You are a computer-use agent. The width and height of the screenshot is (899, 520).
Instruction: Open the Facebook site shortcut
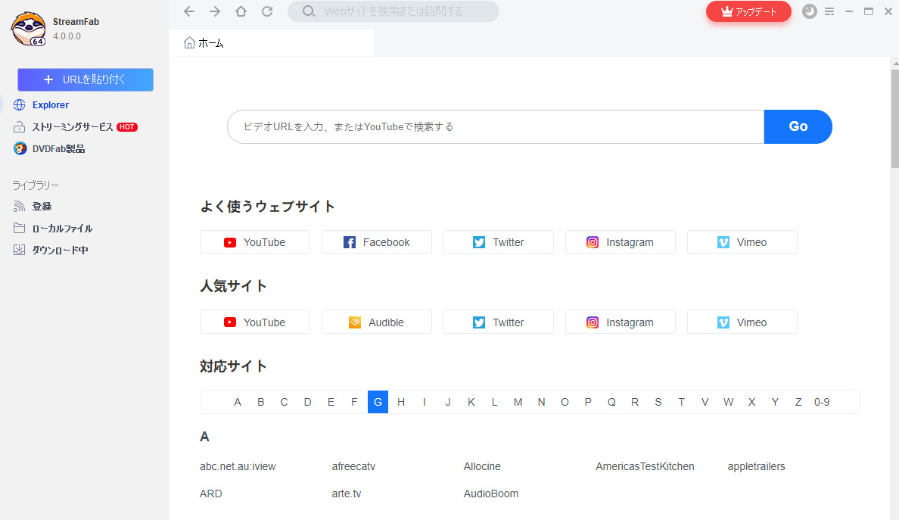(x=377, y=242)
